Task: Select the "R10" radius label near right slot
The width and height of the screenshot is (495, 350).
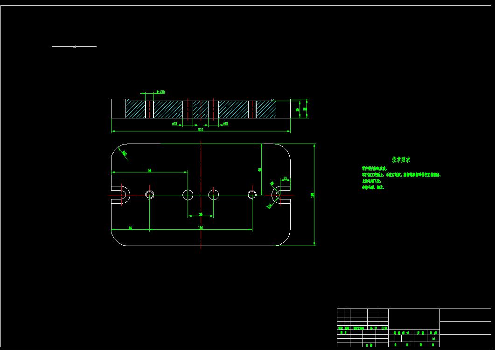Action: click(x=270, y=206)
